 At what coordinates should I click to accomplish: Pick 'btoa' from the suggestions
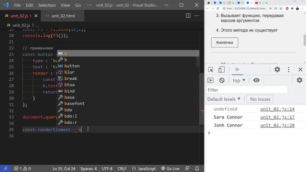(x=128, y=85)
